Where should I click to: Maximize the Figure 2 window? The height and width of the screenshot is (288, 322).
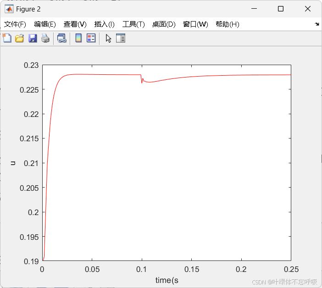coord(281,9)
